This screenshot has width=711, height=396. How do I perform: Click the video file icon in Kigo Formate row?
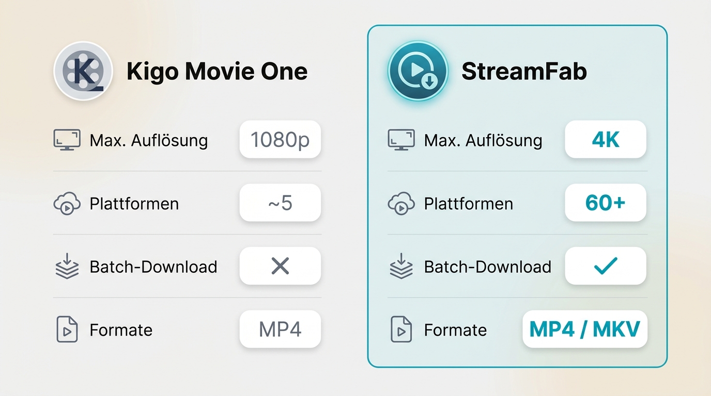[67, 330]
